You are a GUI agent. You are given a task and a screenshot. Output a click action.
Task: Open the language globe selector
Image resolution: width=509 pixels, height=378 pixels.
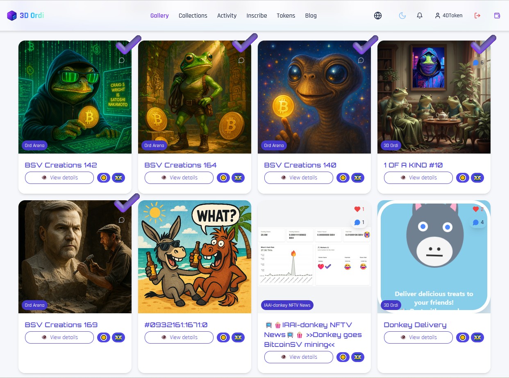(378, 16)
